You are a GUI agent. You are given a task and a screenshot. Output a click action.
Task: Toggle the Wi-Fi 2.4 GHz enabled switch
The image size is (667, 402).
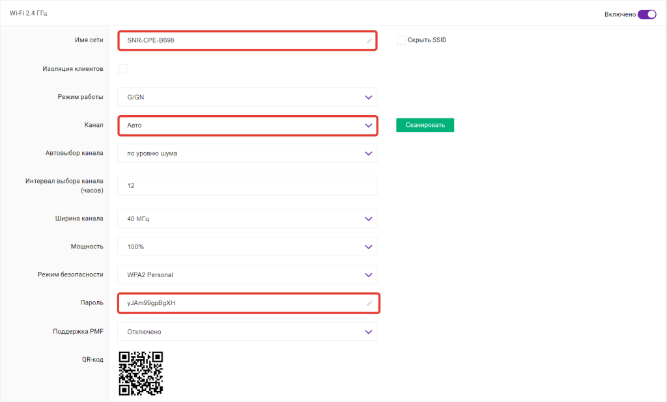coord(647,14)
